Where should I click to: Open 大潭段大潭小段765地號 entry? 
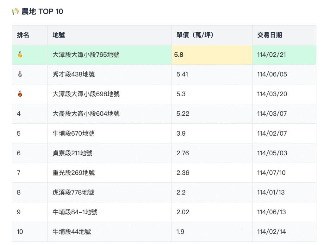(86, 55)
